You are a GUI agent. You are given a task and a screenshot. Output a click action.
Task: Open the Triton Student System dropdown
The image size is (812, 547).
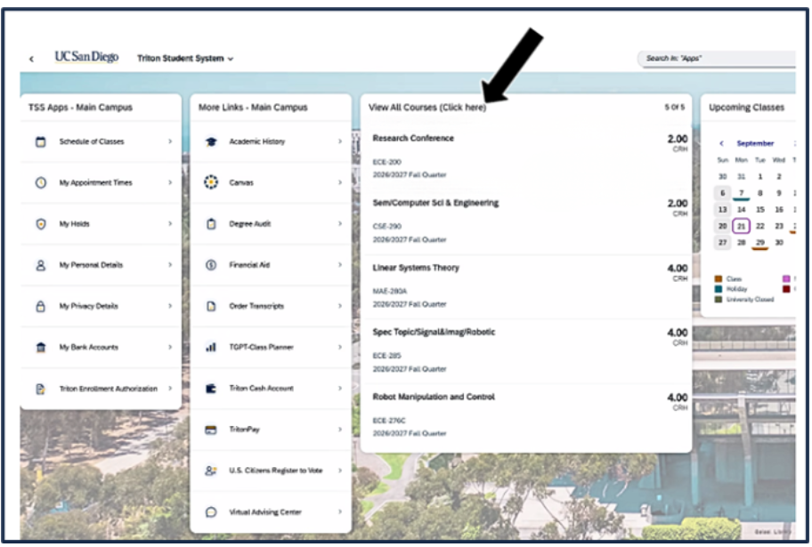185,59
